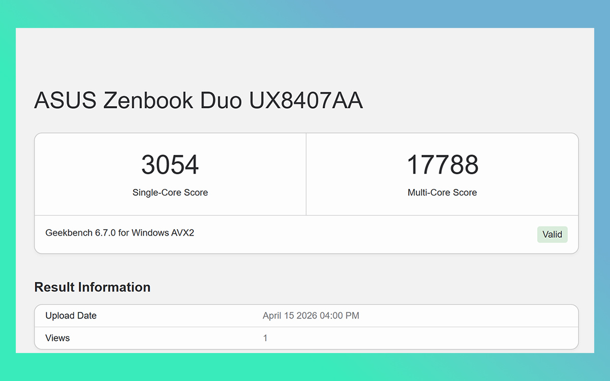Click the Result Information heading

click(x=92, y=287)
